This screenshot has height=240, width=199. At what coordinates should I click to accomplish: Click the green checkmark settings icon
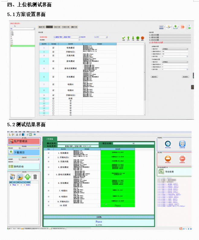tap(123, 38)
